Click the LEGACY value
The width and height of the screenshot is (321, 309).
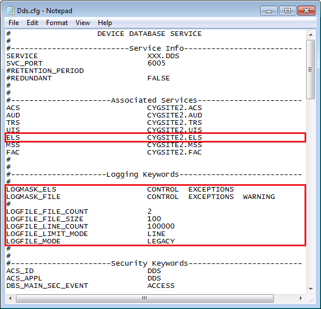click(x=161, y=241)
